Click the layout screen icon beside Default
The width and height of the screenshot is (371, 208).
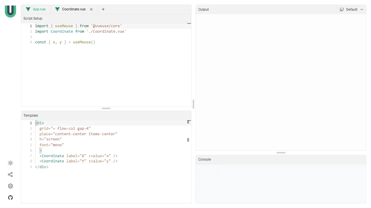tap(342, 10)
